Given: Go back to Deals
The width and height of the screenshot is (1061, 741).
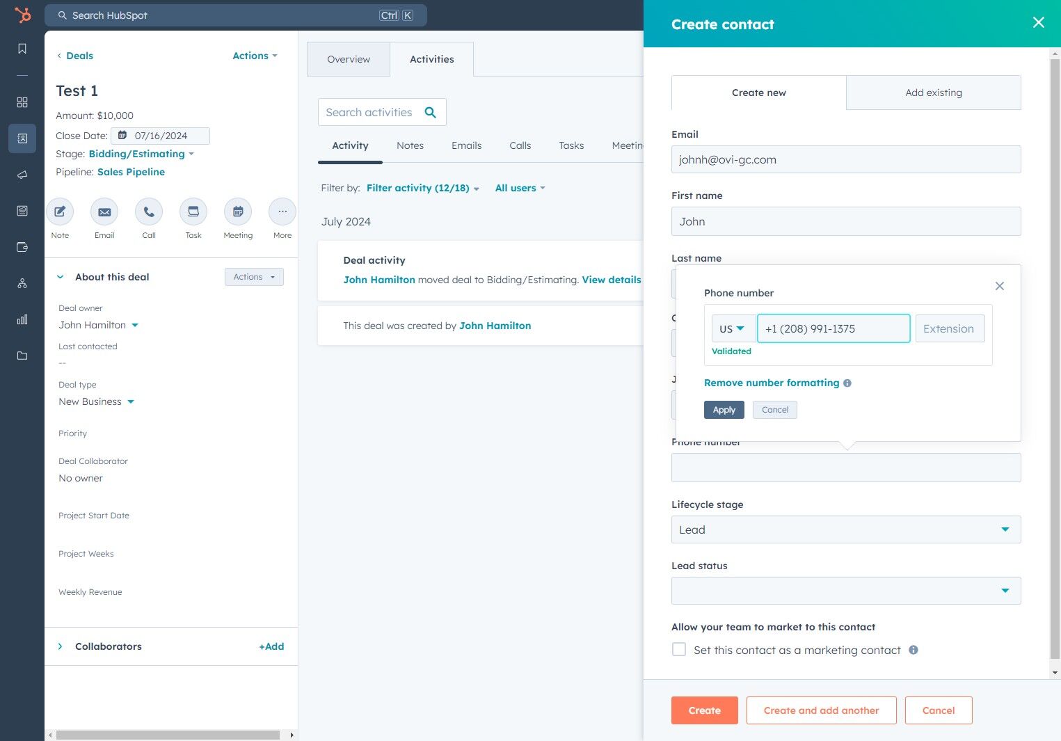Looking at the screenshot, I should (75, 56).
